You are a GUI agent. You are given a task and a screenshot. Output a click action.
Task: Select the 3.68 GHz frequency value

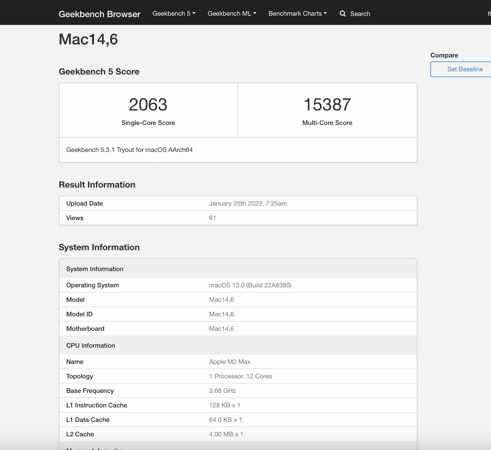coord(223,391)
